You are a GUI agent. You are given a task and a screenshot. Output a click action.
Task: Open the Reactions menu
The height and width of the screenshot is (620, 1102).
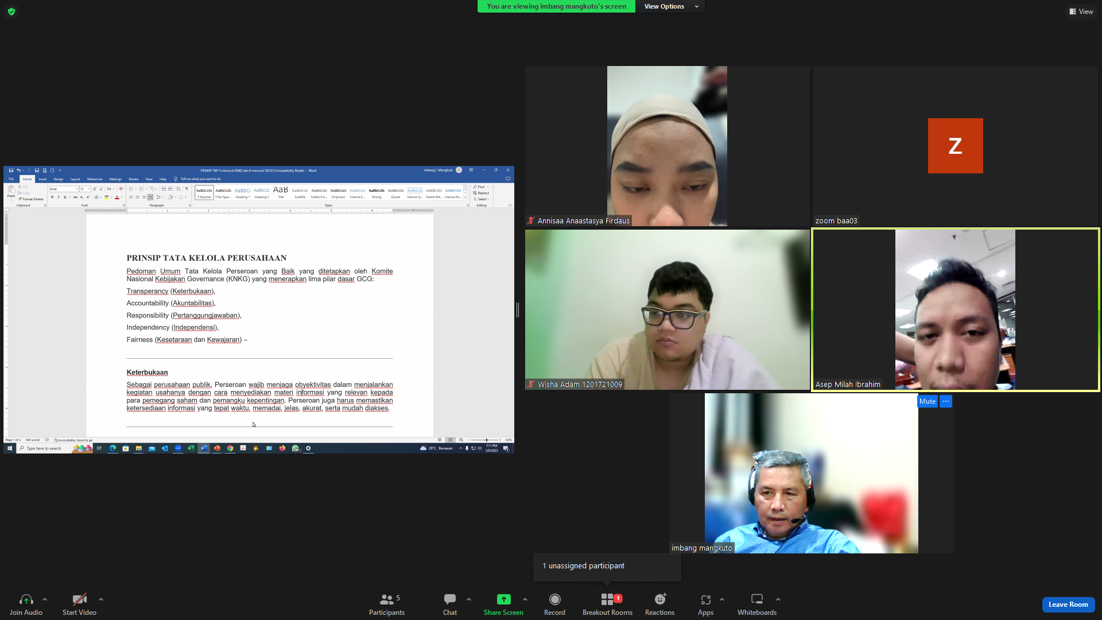pos(659,604)
